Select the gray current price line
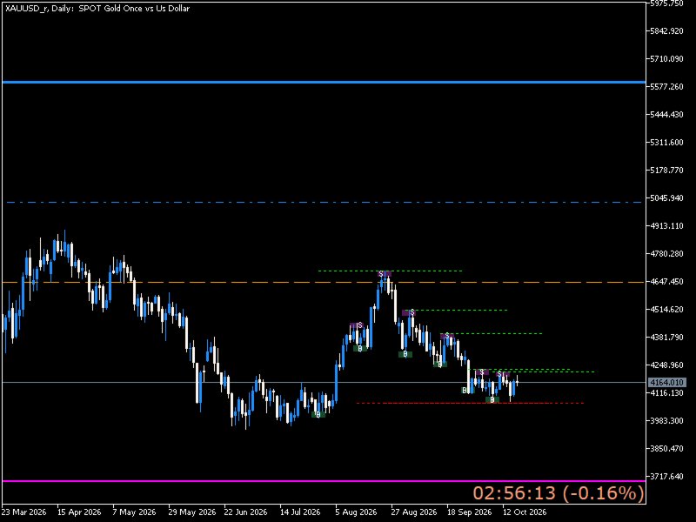696x522 pixels. [x=324, y=382]
